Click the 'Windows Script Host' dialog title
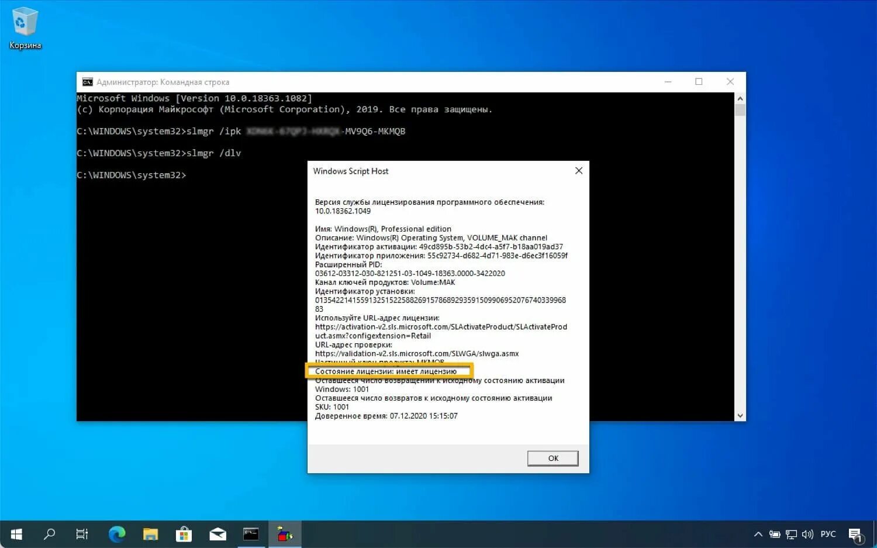This screenshot has width=877, height=548. point(351,171)
